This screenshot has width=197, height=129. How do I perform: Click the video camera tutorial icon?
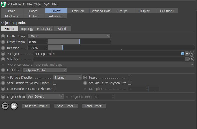click(x=14, y=106)
